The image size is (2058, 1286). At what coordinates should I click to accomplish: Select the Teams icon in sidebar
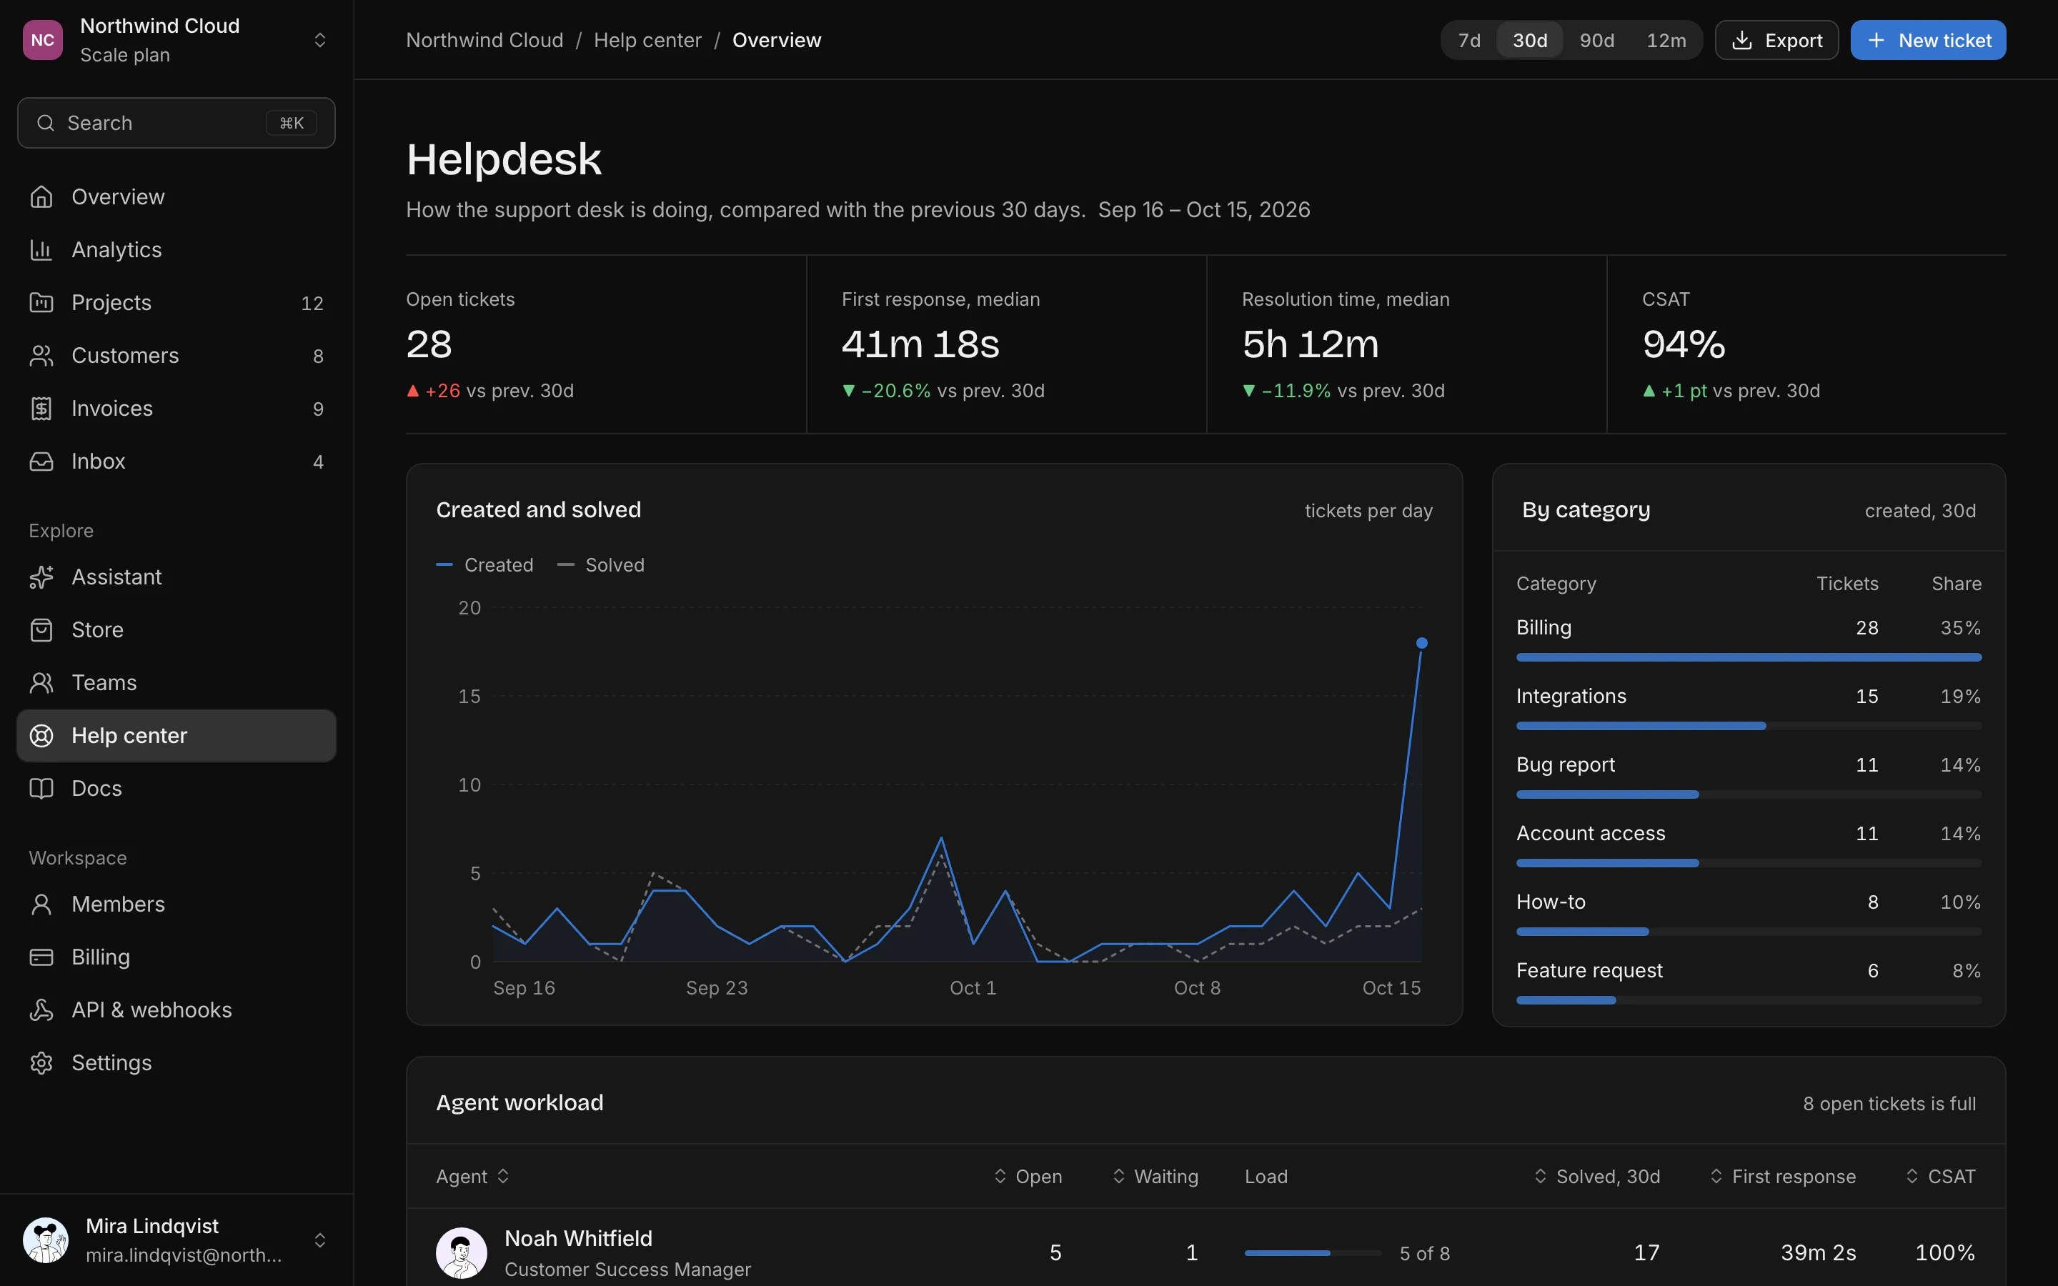point(41,682)
